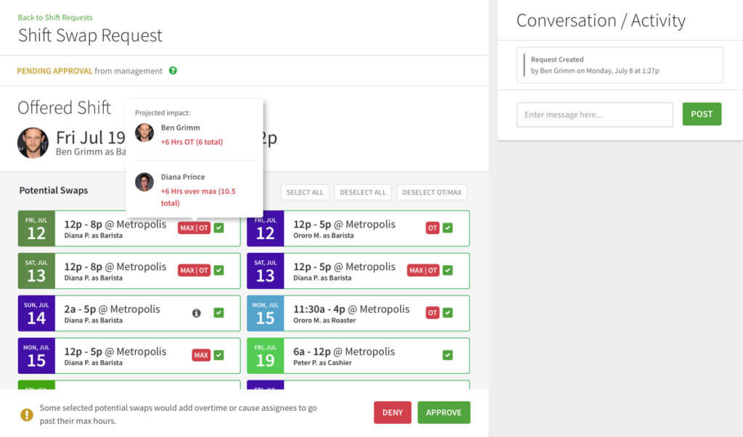Deny the shift swap request
743x437 pixels.
393,412
